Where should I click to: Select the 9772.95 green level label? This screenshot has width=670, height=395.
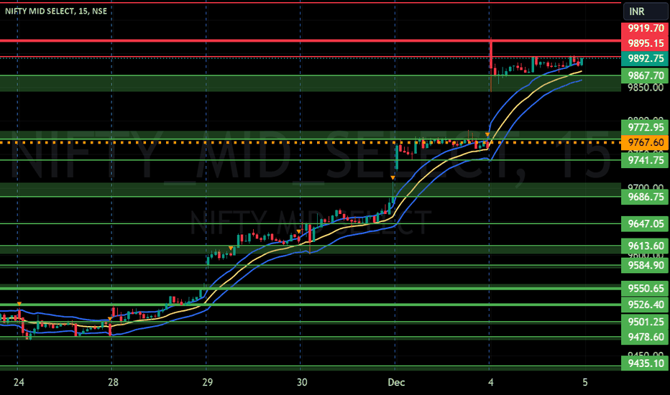(x=646, y=127)
